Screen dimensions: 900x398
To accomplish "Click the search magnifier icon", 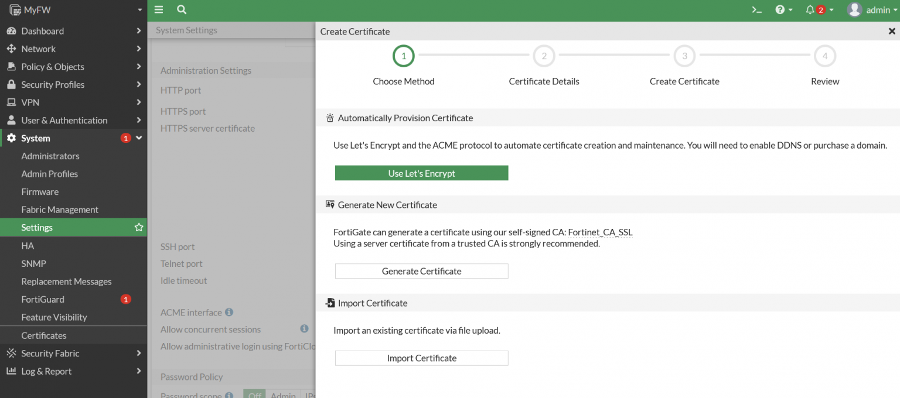I will click(x=181, y=9).
